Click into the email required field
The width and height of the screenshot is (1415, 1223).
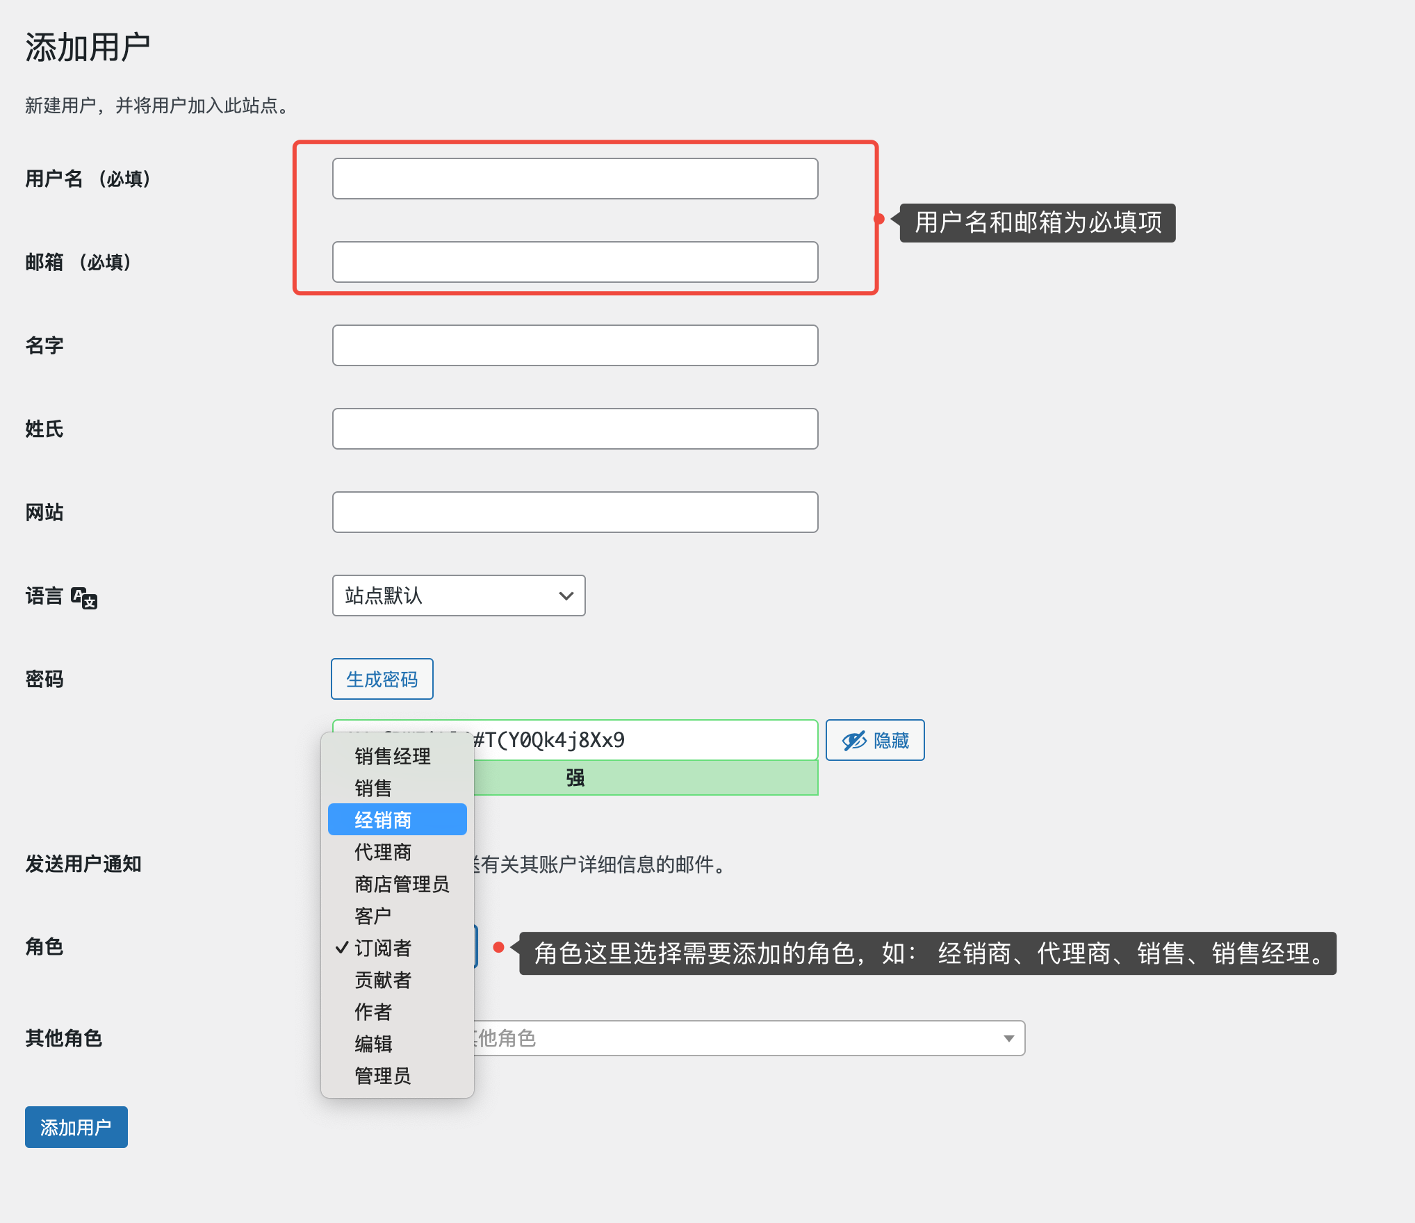coord(575,262)
